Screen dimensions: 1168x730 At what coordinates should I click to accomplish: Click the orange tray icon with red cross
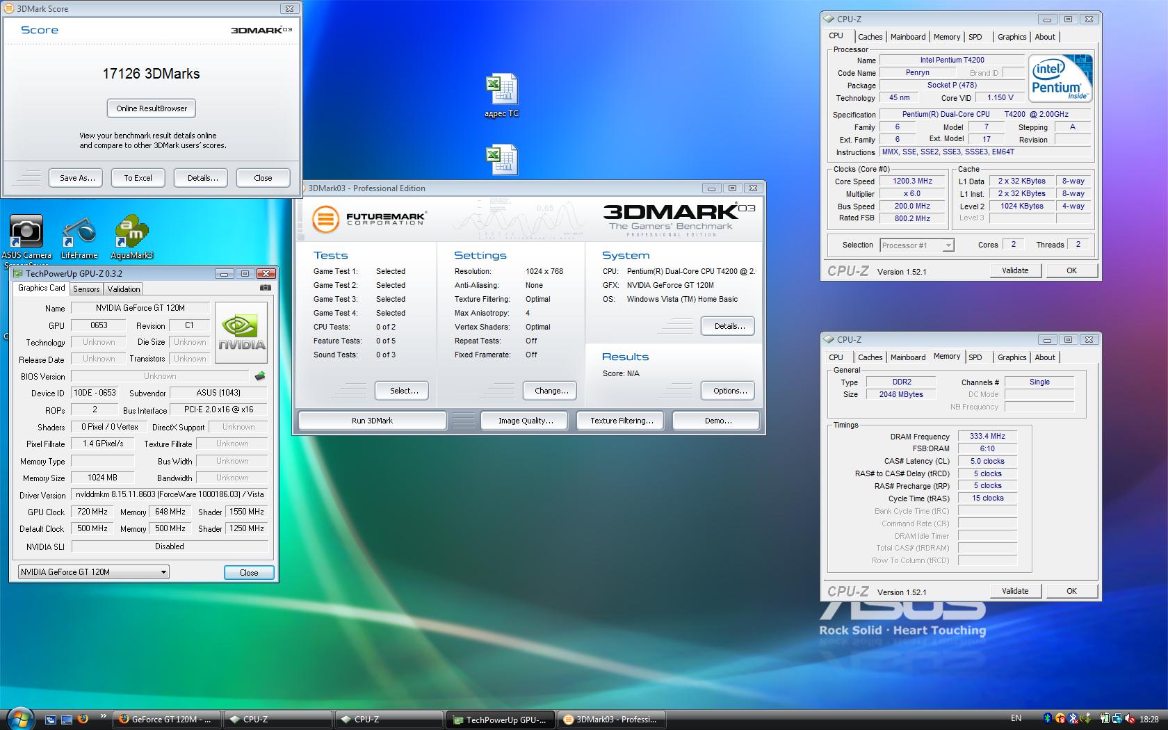[1060, 718]
